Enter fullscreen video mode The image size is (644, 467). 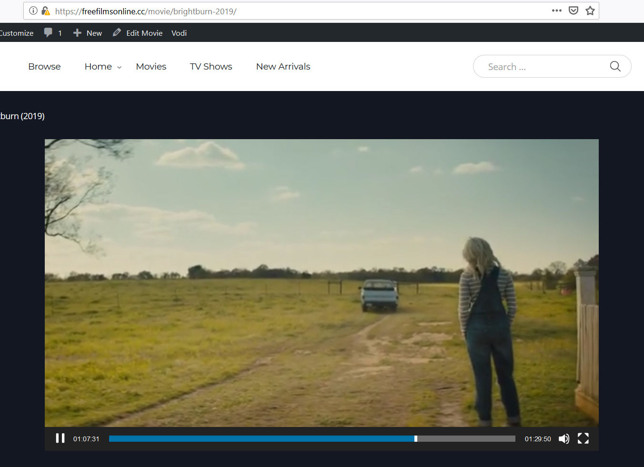coord(583,438)
